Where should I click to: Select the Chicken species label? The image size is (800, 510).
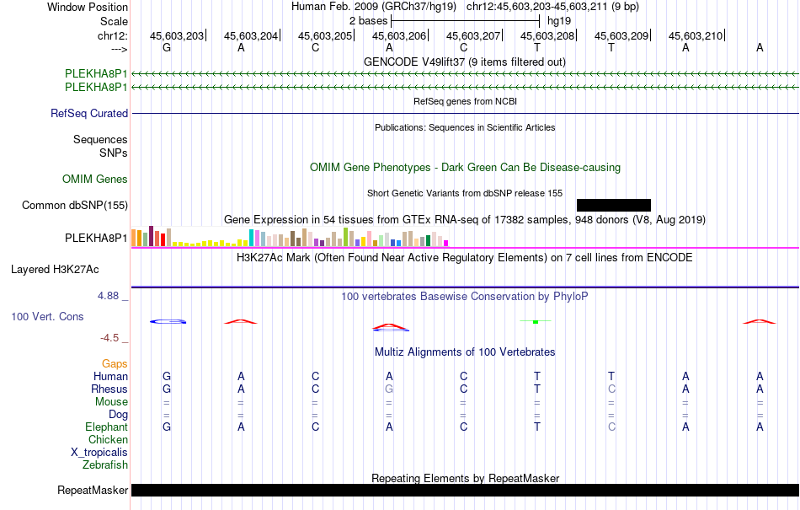click(x=108, y=439)
